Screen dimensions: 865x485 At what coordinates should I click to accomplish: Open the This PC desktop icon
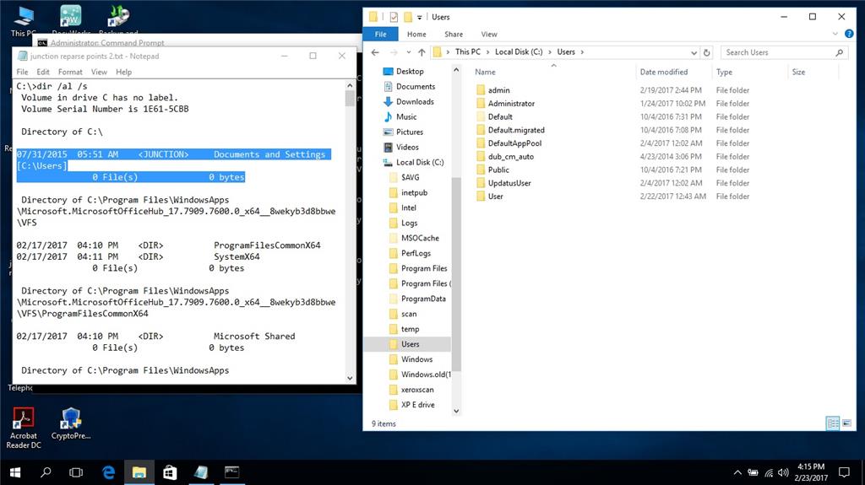pyautogui.click(x=23, y=21)
